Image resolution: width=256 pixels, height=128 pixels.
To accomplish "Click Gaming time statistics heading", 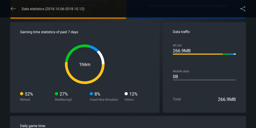I will pos(49,32).
